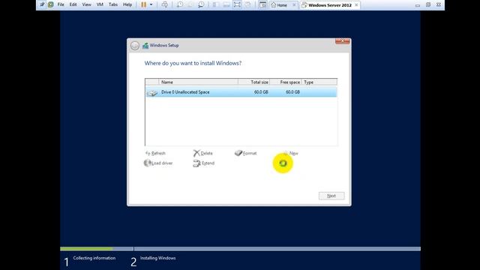Click the Format drive icon
Viewport: 480px width, 270px height.
238,153
